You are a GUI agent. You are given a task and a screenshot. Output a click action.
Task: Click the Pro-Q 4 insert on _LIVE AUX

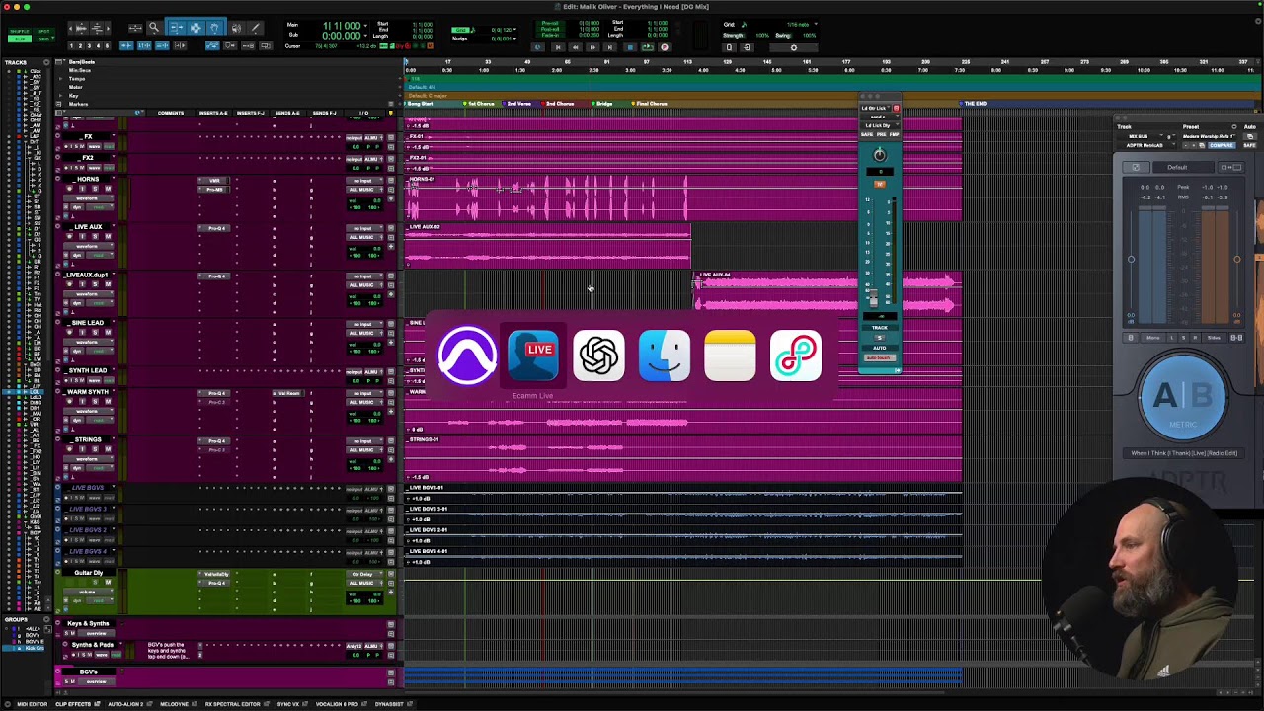click(216, 228)
